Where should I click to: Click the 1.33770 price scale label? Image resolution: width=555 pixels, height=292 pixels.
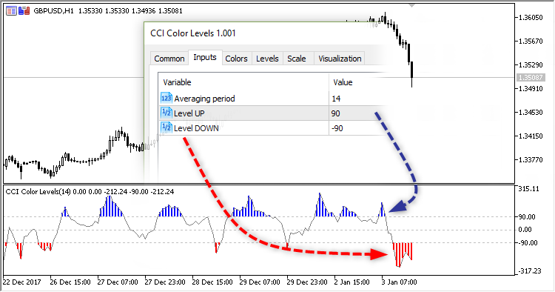point(531,160)
